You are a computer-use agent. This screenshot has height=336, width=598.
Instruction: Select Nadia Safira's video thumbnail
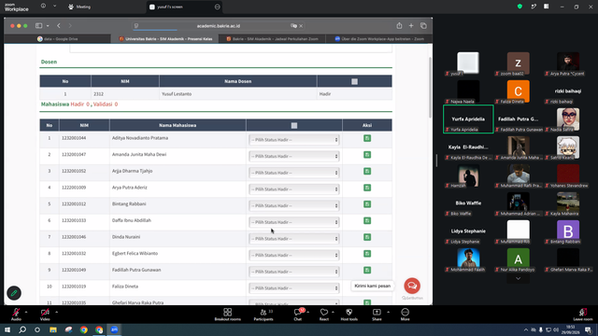click(568, 119)
